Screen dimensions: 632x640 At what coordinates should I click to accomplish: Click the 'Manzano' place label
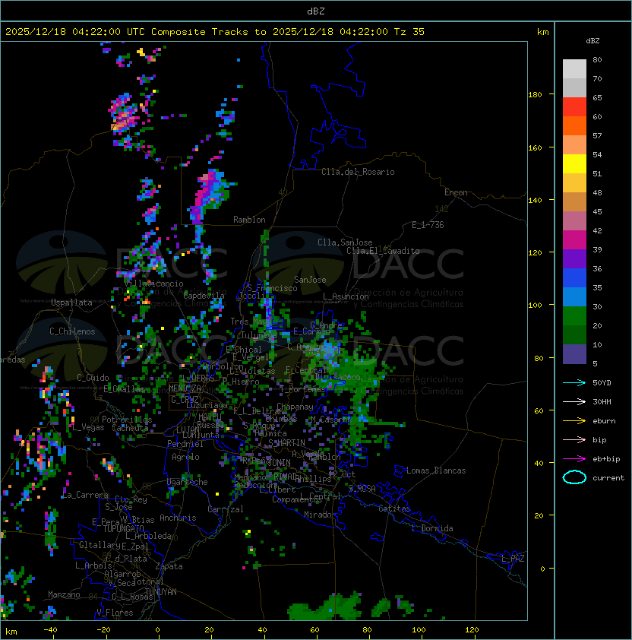tap(64, 594)
